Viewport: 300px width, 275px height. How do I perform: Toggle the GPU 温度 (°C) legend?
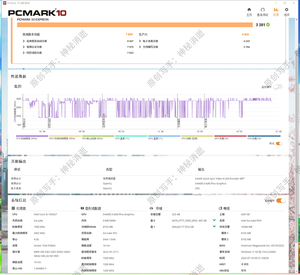click(x=164, y=137)
